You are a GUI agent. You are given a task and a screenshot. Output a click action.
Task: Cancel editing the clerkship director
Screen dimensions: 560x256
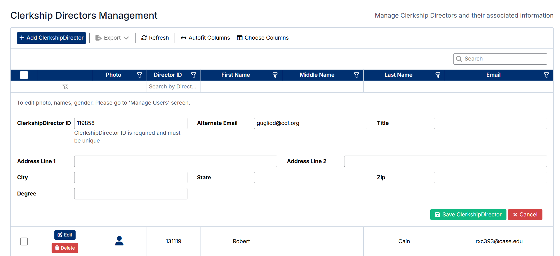tap(525, 215)
